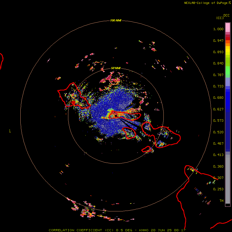Click the 0.573 legend value
Screen dimensions: 232x232
218,121
